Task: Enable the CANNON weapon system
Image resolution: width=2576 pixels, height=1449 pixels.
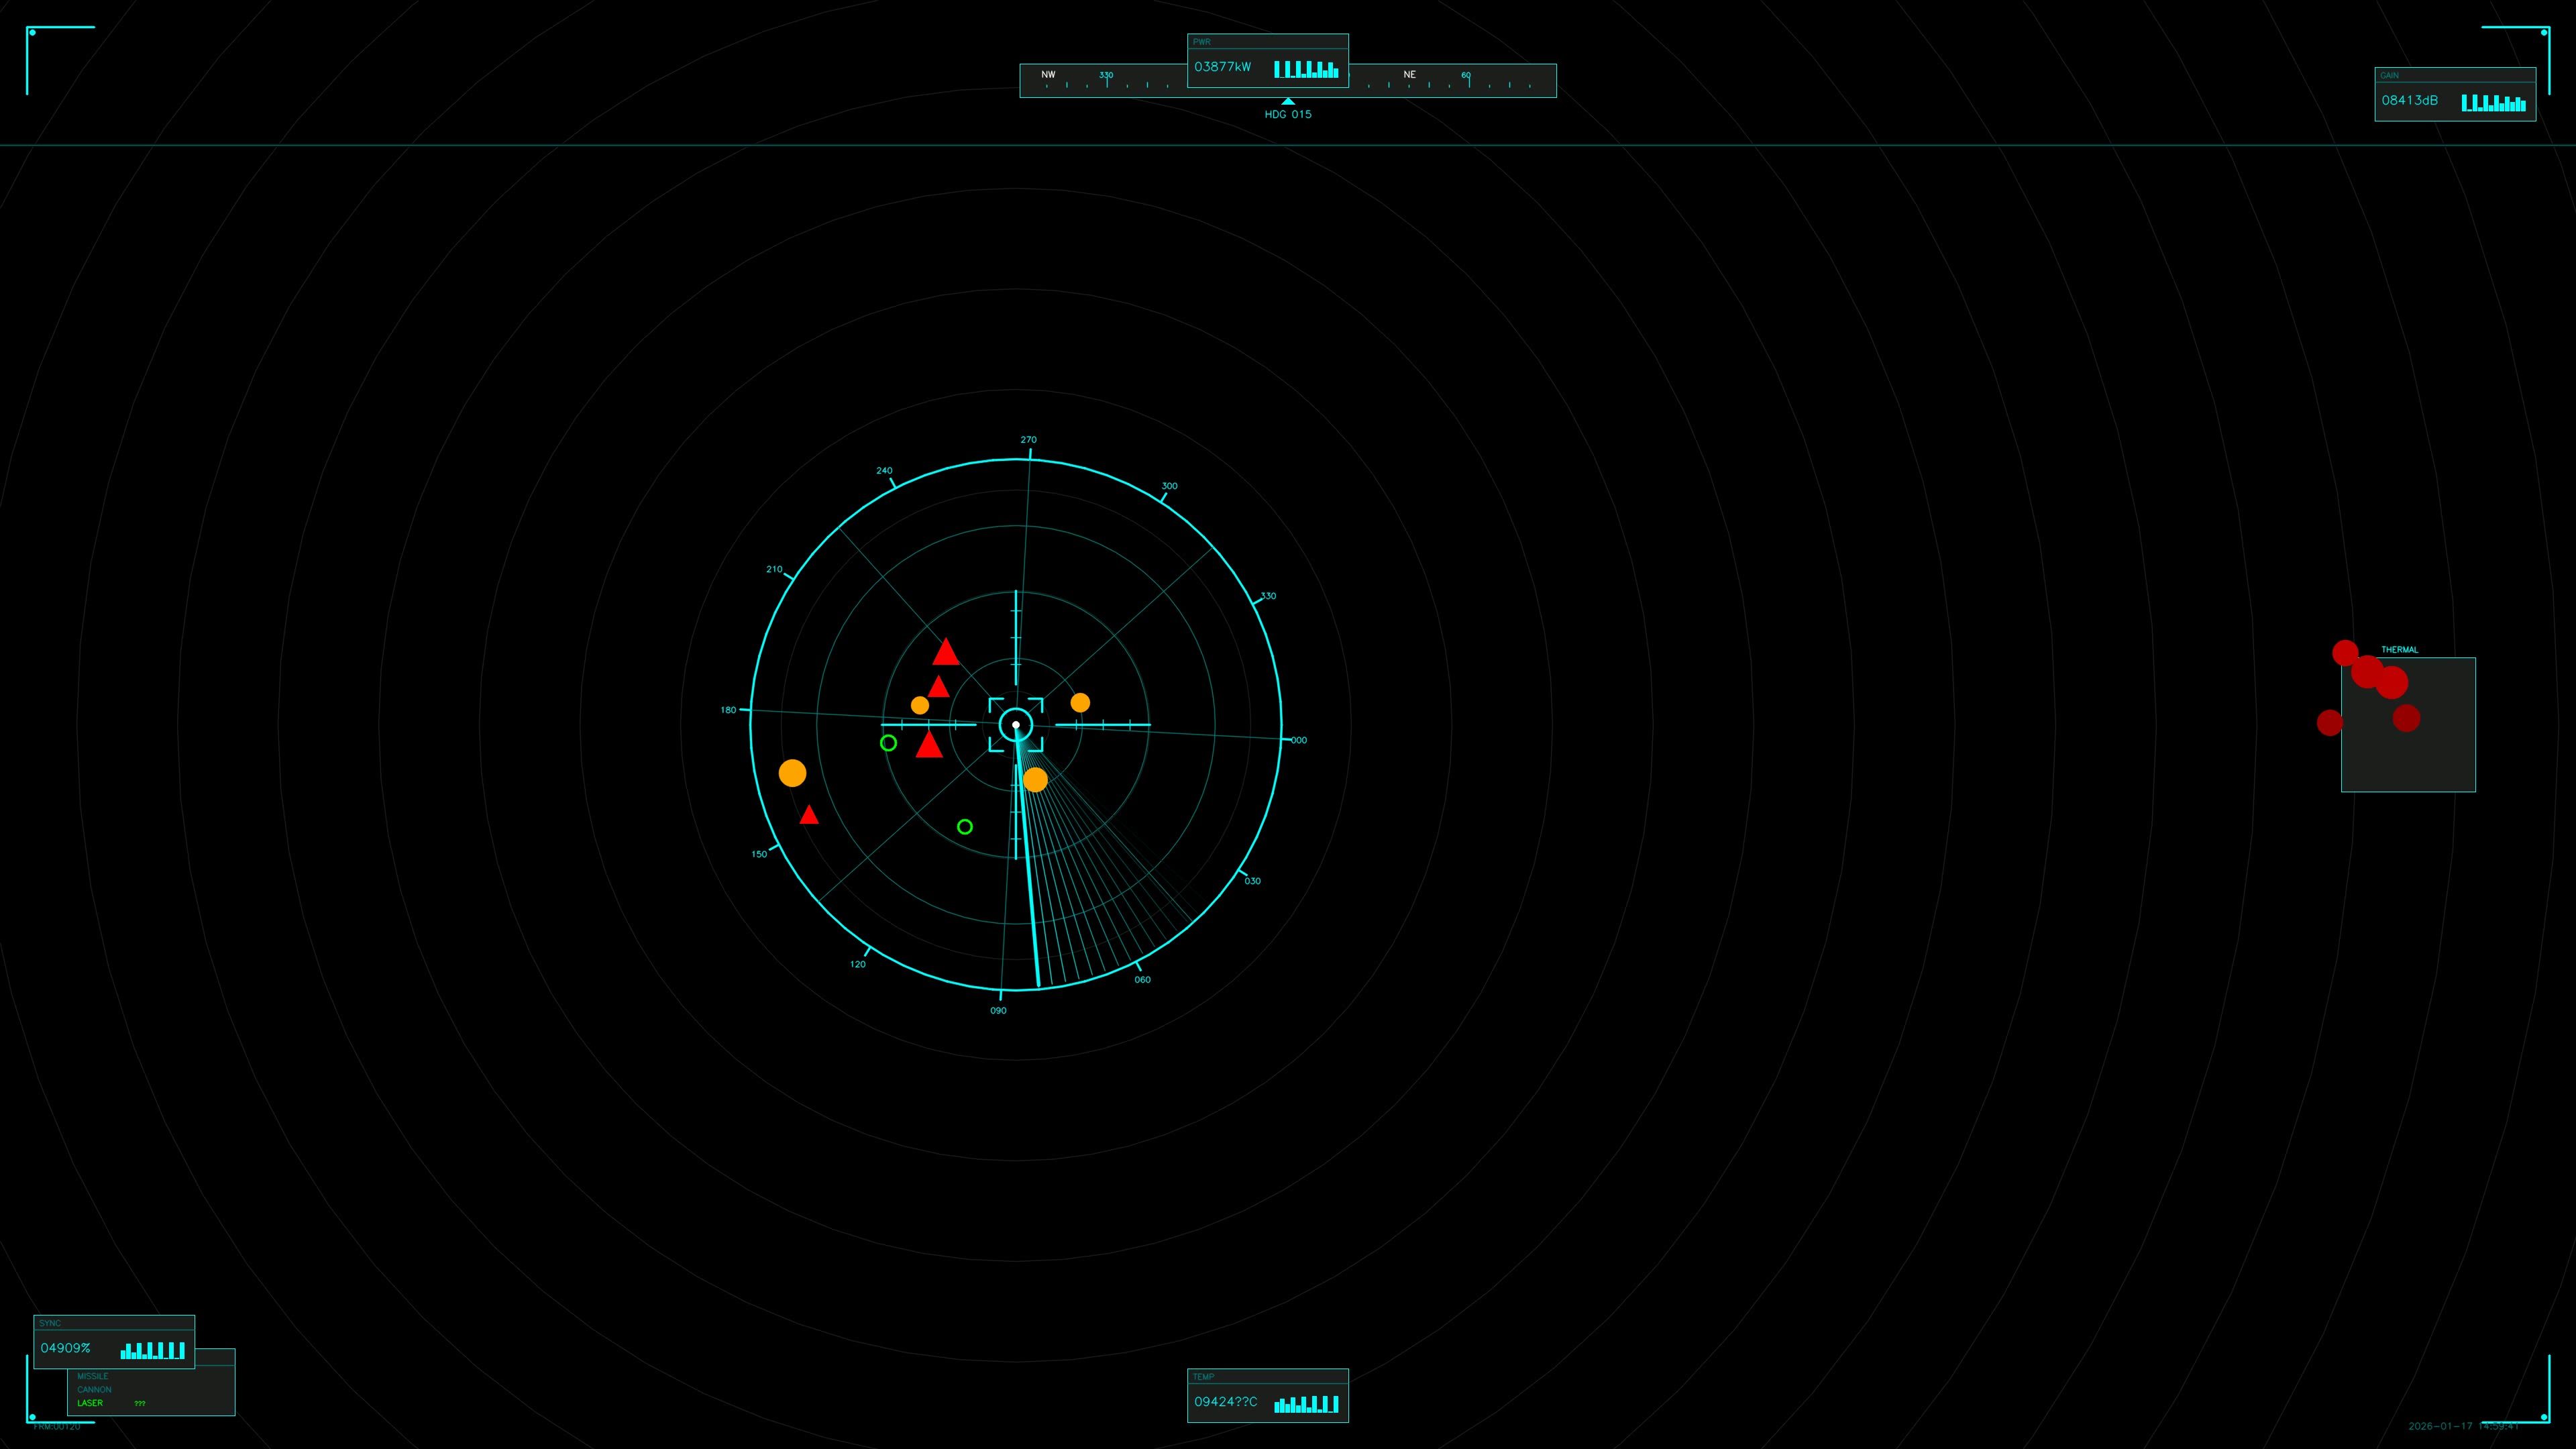Action: (94, 1389)
